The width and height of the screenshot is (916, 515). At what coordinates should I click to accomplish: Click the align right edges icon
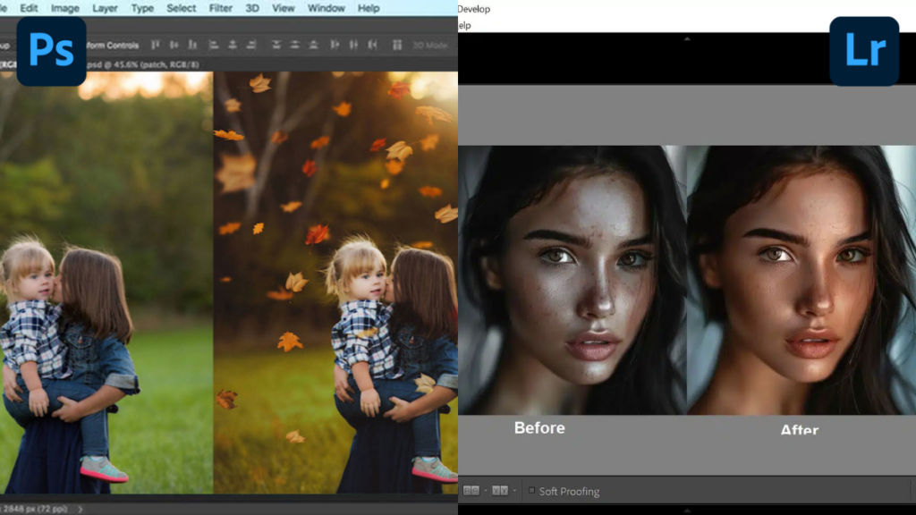point(192,45)
